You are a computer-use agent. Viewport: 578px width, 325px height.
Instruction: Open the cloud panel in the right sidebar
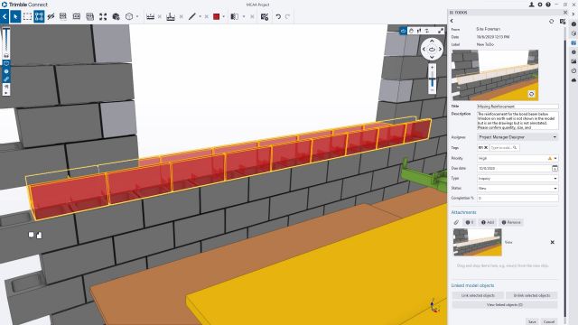pyautogui.click(x=573, y=79)
